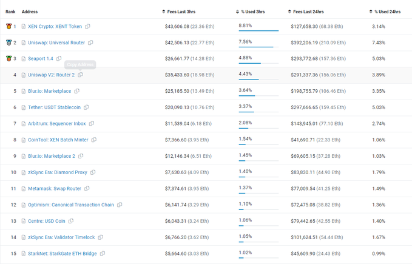412x264 pixels.
Task: Click contract file icon beside XEN Crypto
Action: coord(24,27)
